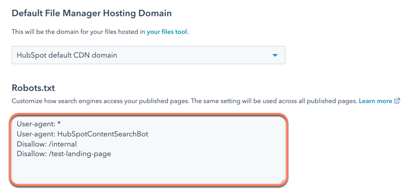410x194 pixels.
Task: Click the 'Disallow: /test-landing-page' line
Action: 64,154
